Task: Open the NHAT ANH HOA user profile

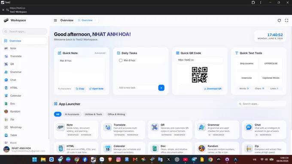Action: tap(24, 149)
